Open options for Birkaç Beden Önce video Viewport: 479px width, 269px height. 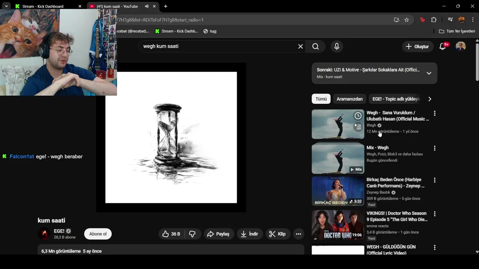coord(434,180)
